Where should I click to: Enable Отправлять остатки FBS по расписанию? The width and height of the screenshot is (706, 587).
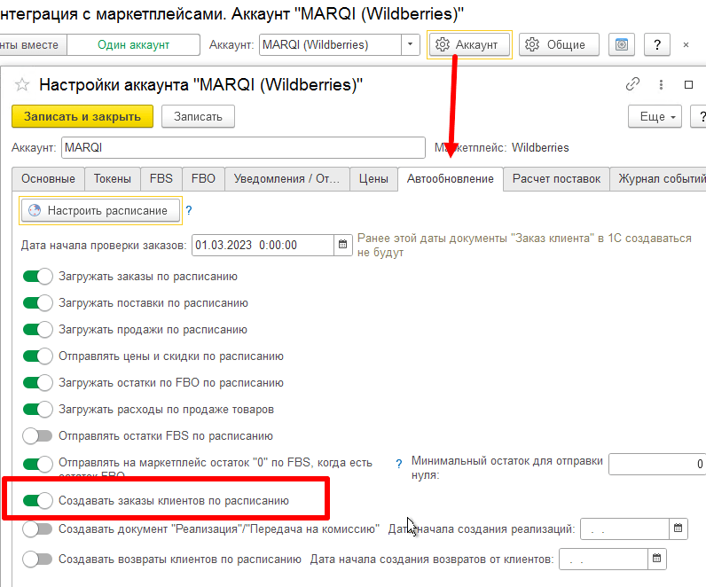point(37,436)
